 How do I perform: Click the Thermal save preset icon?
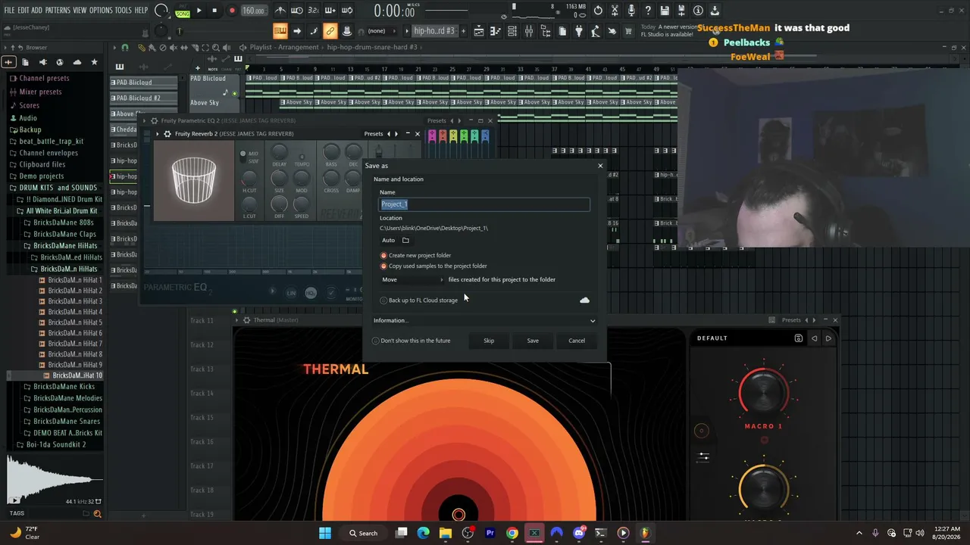(x=798, y=338)
